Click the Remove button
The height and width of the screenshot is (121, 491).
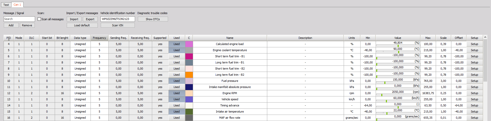[27, 25]
